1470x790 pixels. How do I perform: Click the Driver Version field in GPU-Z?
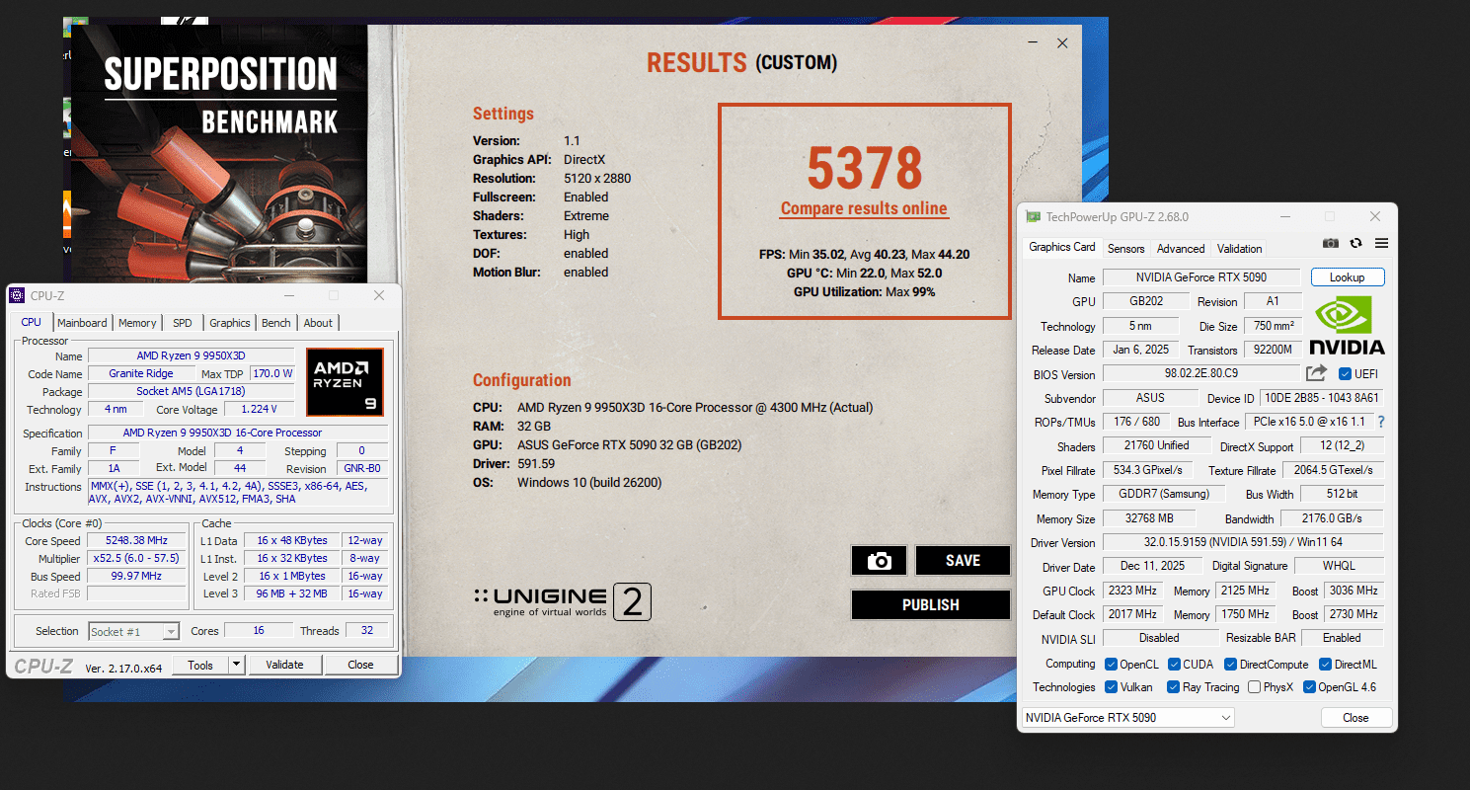1243,542
